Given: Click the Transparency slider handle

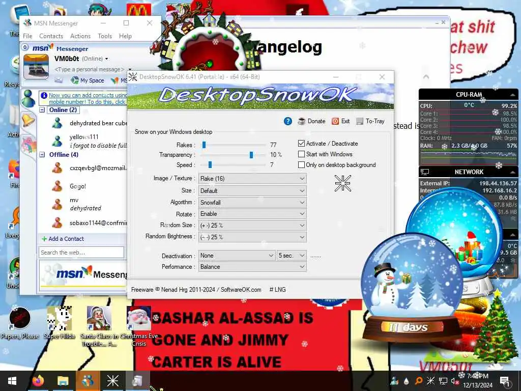Looking at the screenshot, I should tap(251, 155).
